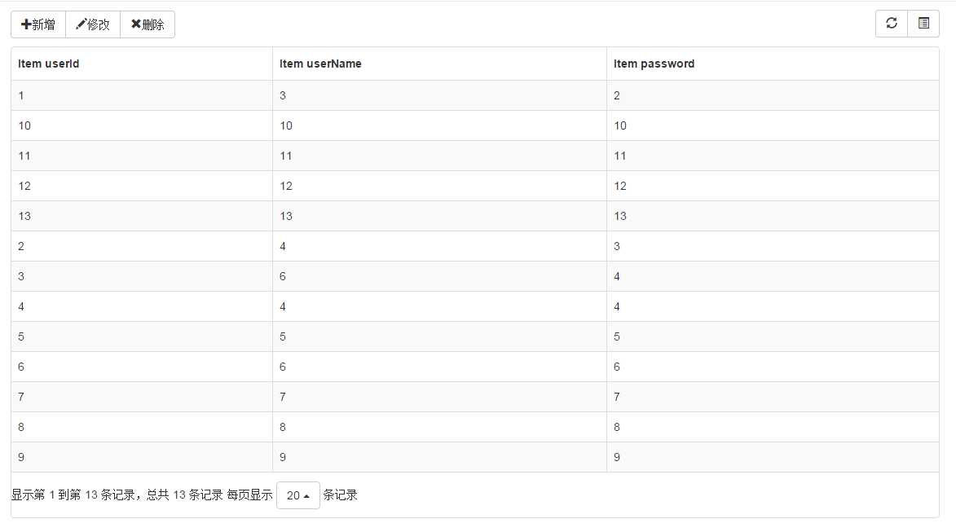Viewport: 956px width, 532px height.
Task: Click the 新增 (add) button
Action: point(38,24)
